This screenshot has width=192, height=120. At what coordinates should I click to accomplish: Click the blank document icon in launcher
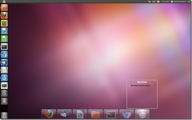[4, 70]
